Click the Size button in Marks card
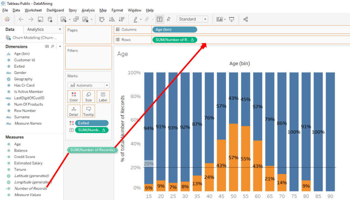 tap(88, 96)
